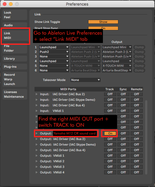Expand the Input VMidi 1 port triangle
Image resolution: width=155 pixels, height=187 pixels.
pyautogui.click(x=37, y=111)
